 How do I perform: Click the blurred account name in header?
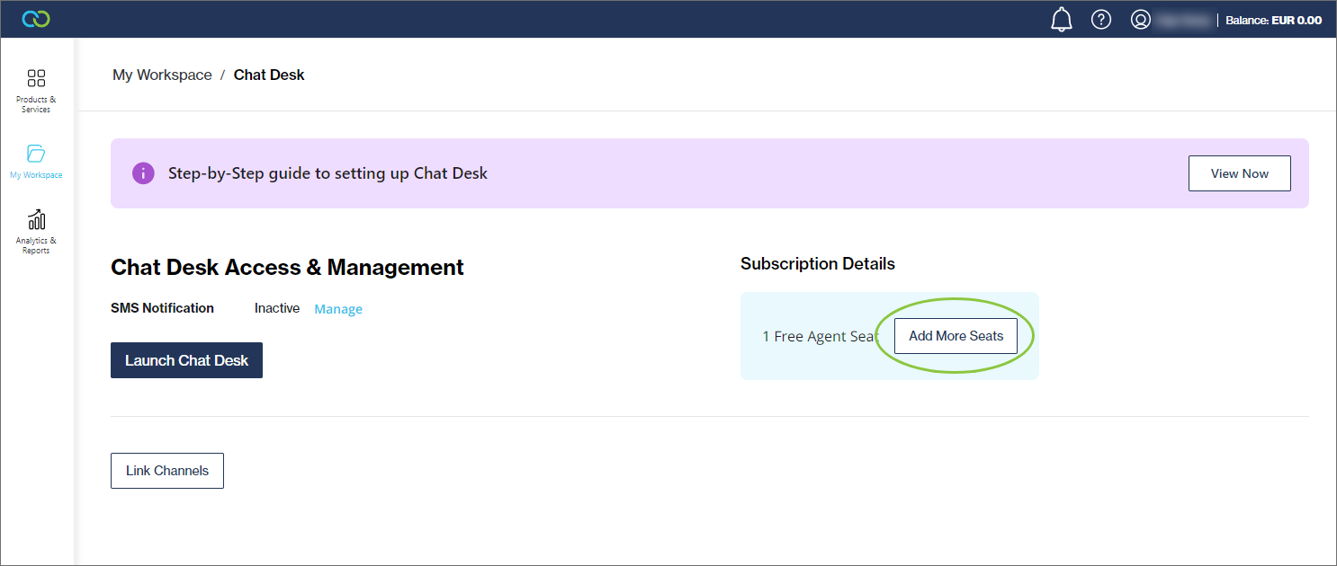[1182, 20]
